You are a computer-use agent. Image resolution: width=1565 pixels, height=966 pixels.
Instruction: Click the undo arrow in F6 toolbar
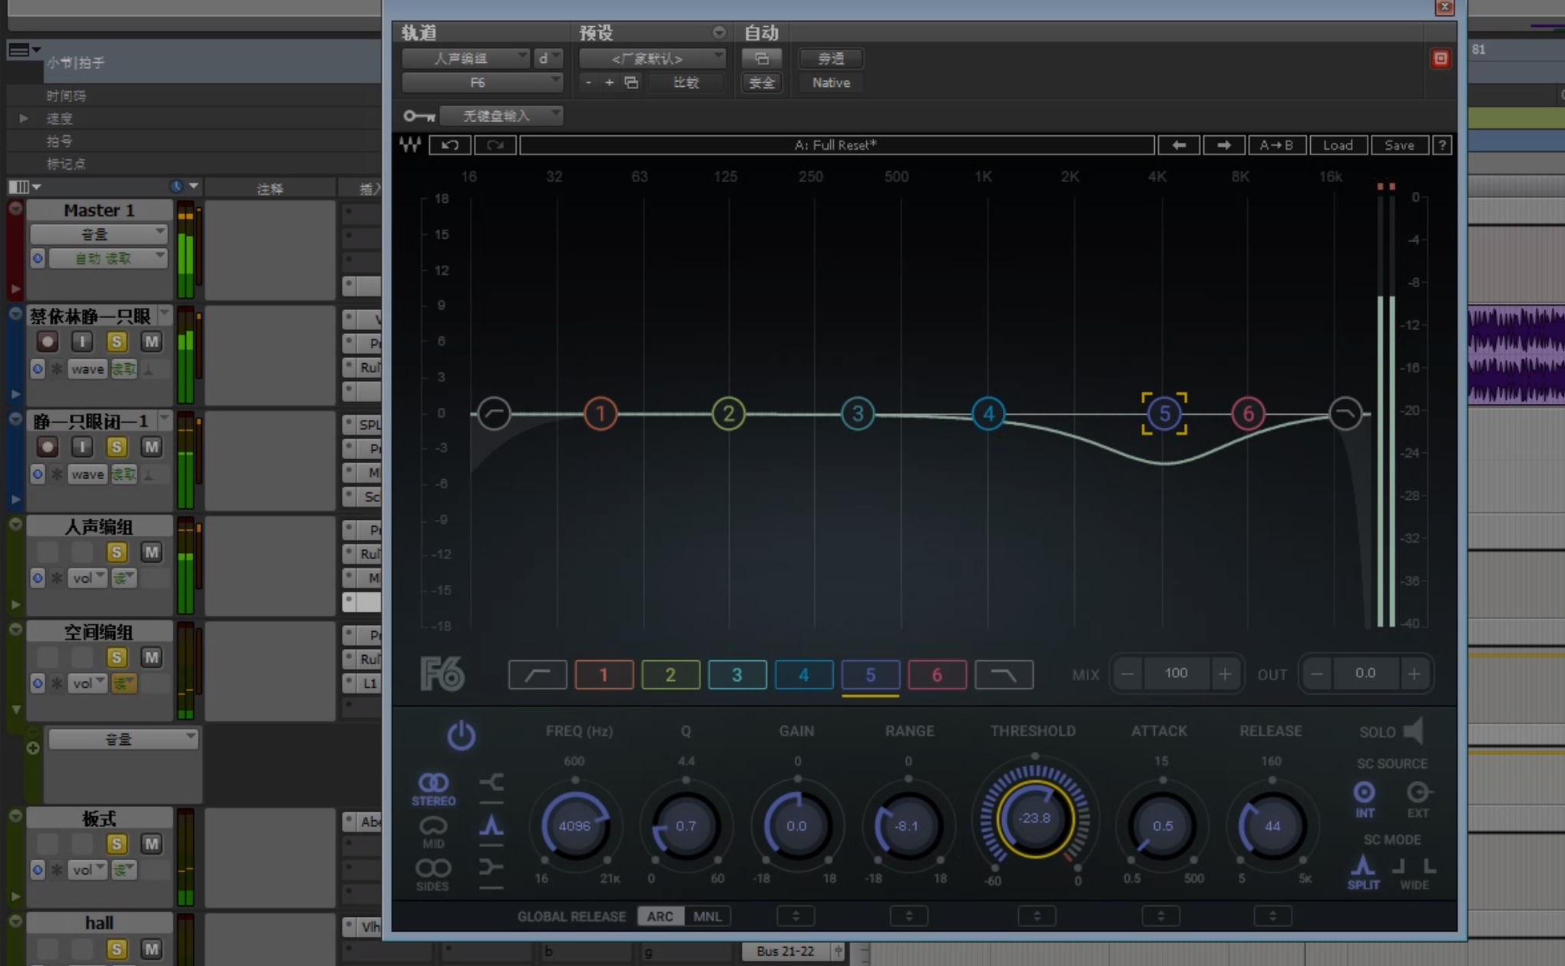pyautogui.click(x=450, y=145)
